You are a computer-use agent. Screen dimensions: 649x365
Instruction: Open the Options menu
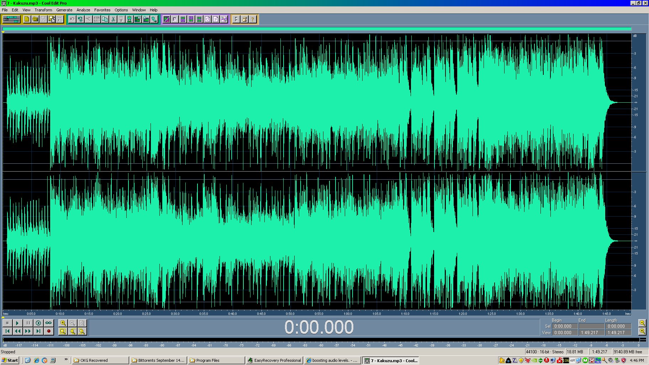point(121,10)
